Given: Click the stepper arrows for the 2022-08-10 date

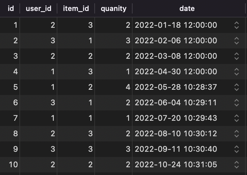Looking at the screenshot, I should tap(237, 134).
